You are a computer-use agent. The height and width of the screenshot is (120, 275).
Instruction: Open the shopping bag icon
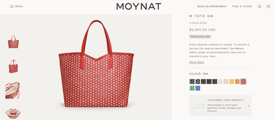pos(268,6)
